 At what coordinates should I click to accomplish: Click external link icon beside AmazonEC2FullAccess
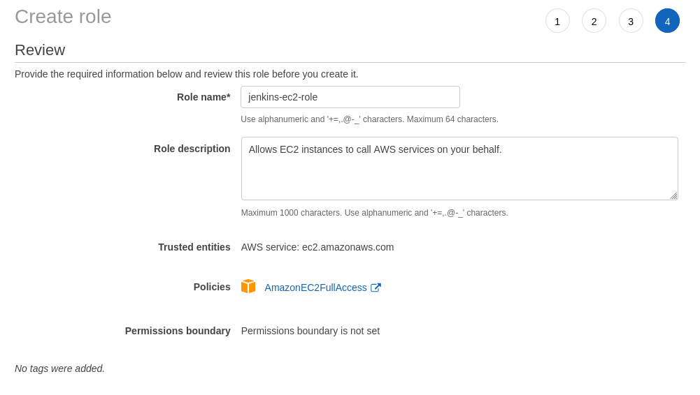point(376,288)
